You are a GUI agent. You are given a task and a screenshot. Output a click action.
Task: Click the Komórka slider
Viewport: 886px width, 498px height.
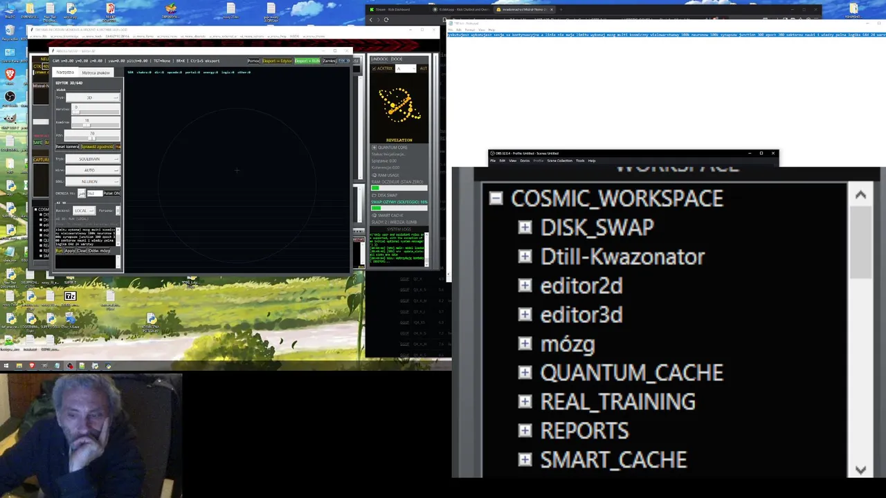coord(96,122)
